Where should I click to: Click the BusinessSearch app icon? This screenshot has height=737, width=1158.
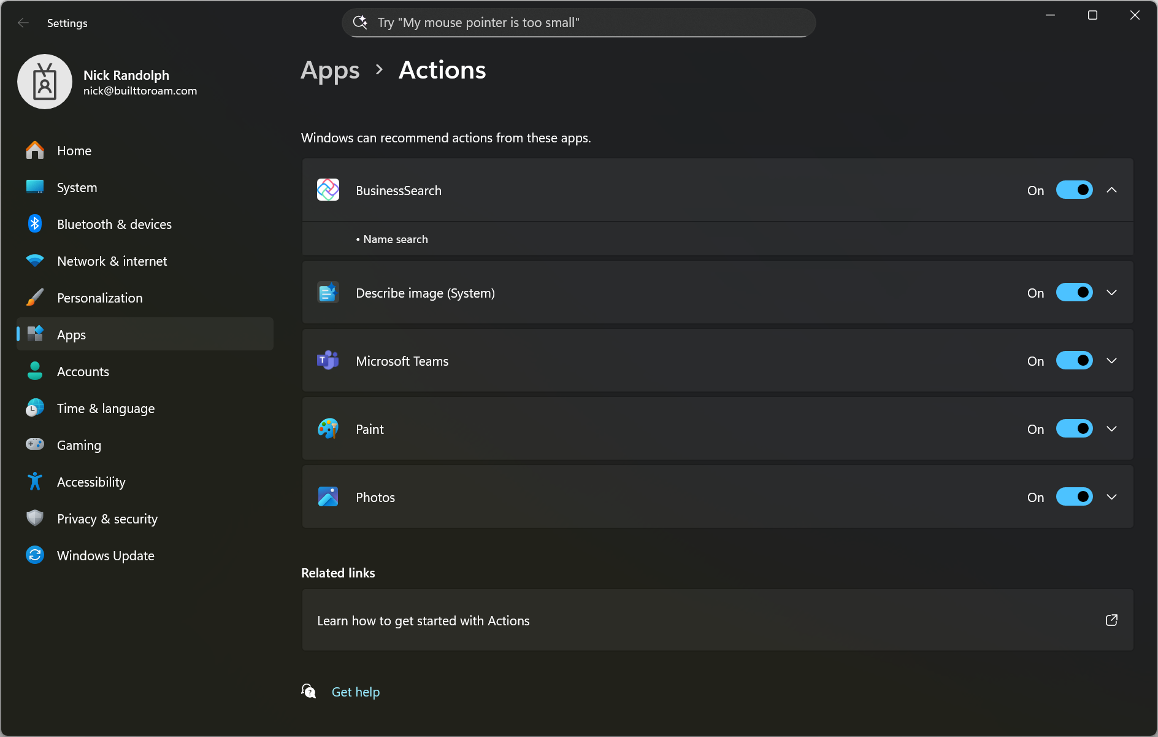[328, 190]
